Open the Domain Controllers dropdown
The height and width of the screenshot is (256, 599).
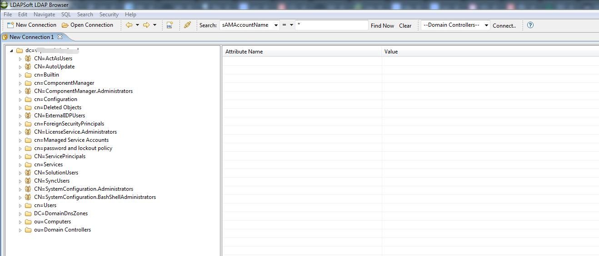click(486, 25)
